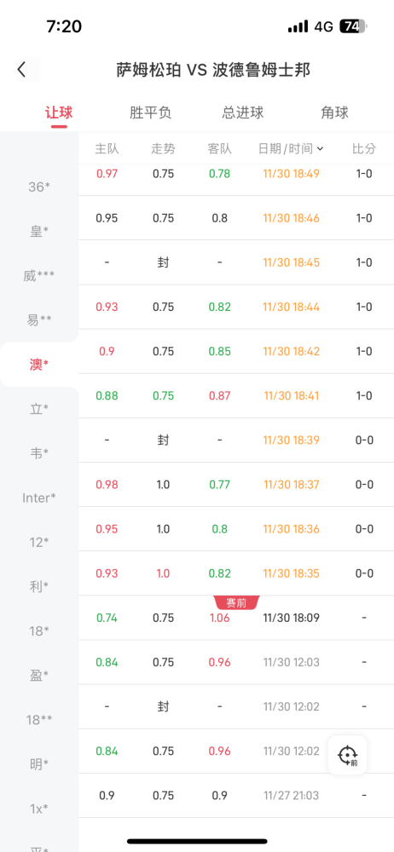394x852 pixels.
Task: Select the 让球 tab
Action: [59, 112]
